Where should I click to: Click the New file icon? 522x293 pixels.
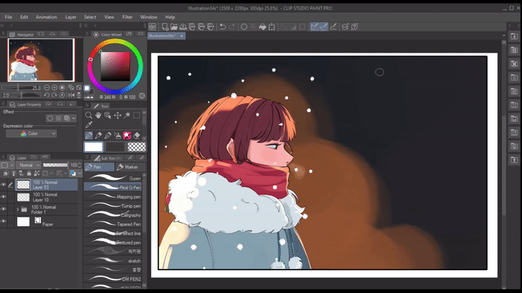click(165, 27)
